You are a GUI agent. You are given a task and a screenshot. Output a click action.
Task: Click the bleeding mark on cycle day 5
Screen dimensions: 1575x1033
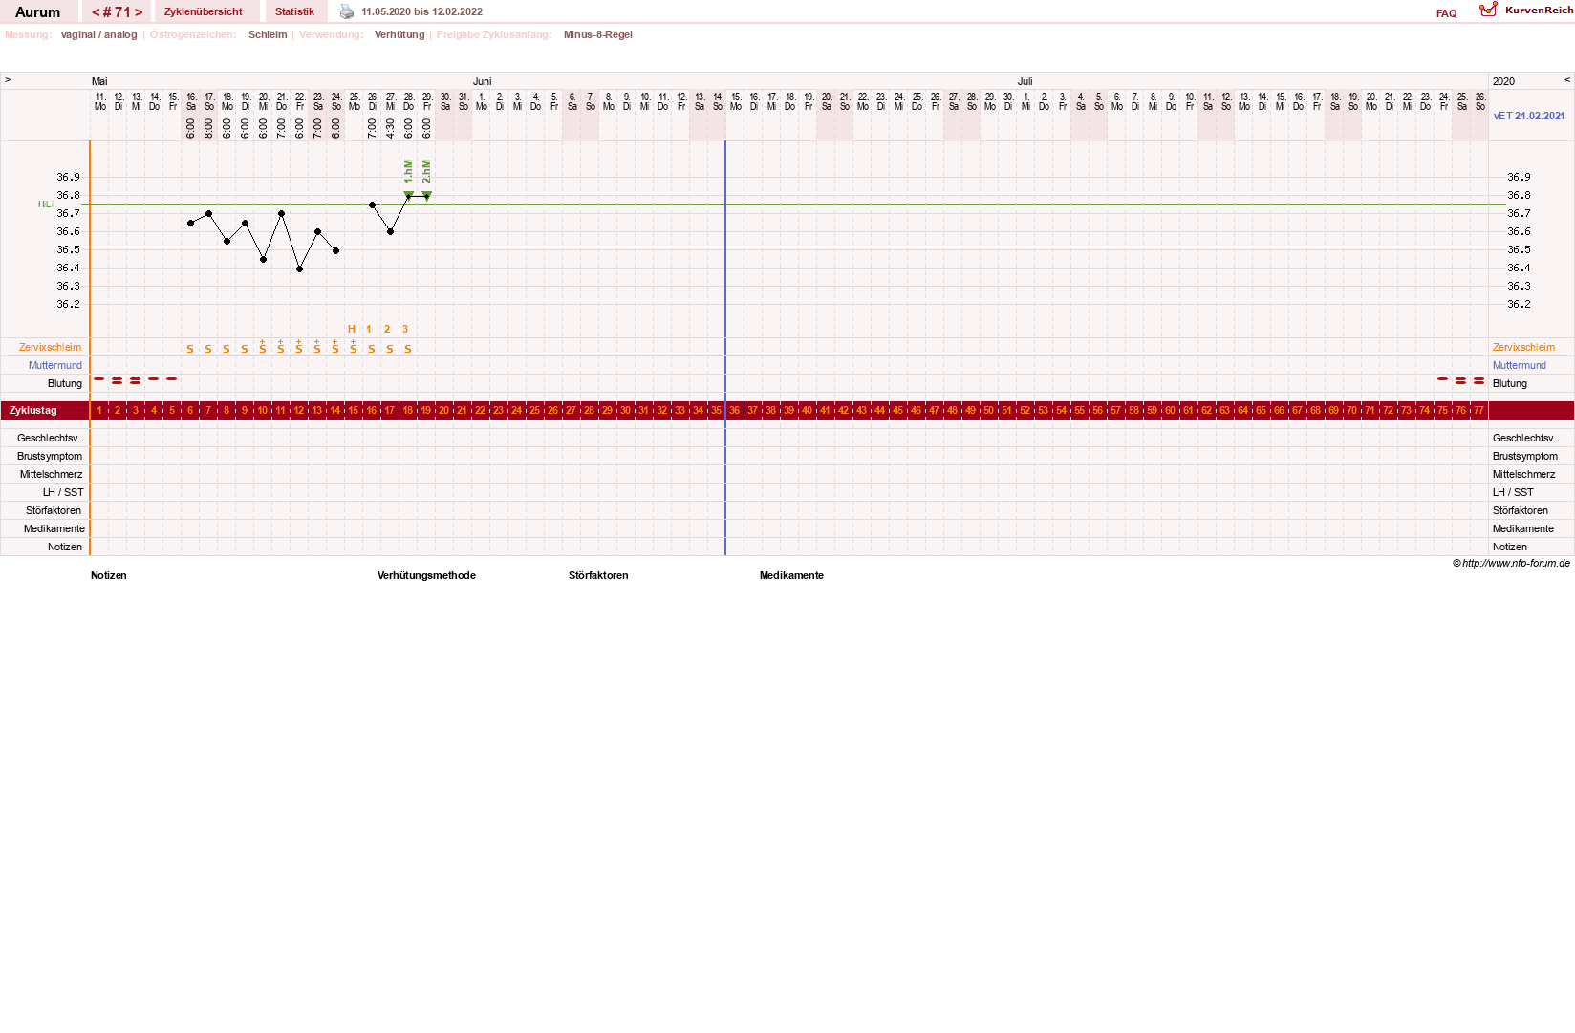(172, 379)
